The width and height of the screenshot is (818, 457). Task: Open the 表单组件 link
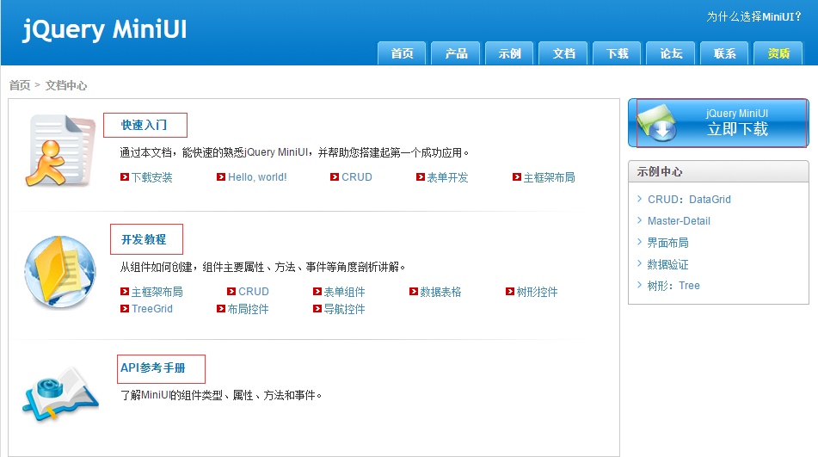tap(344, 292)
